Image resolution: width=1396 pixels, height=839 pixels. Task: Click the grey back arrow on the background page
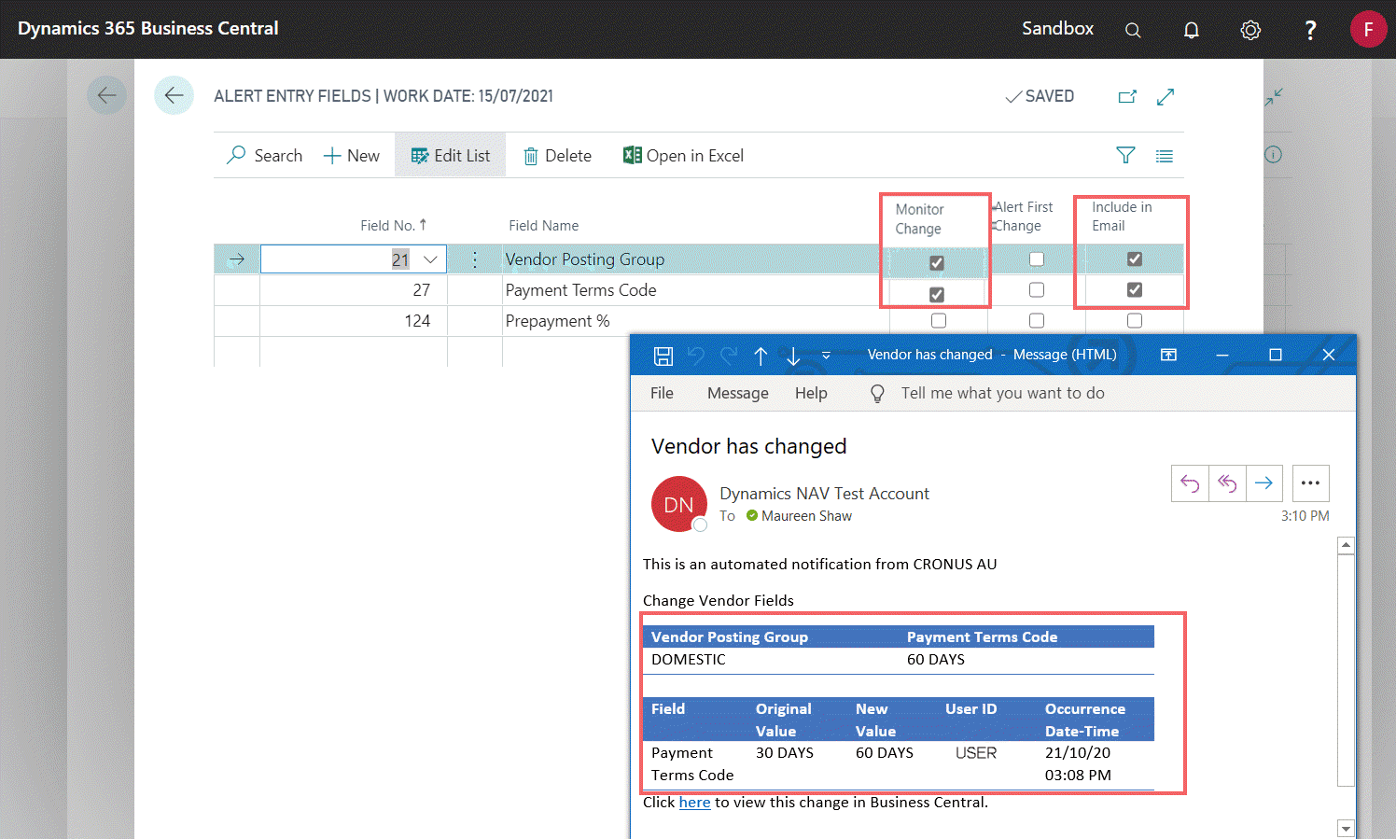click(x=106, y=95)
